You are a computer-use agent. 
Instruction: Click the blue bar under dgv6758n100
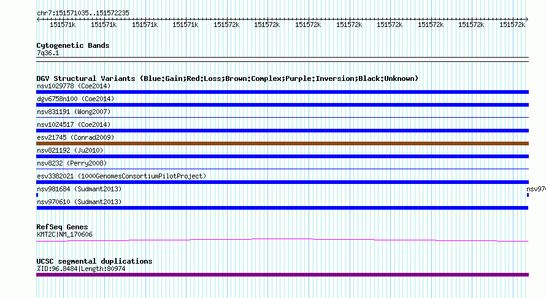coord(282,105)
